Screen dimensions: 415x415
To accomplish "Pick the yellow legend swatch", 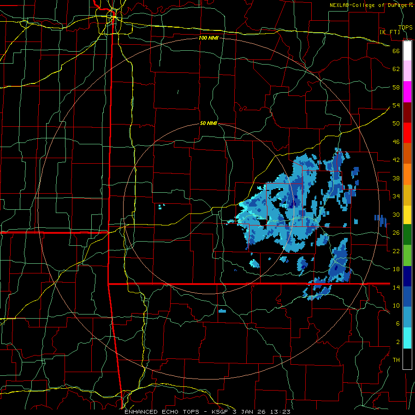I will 407,215.
